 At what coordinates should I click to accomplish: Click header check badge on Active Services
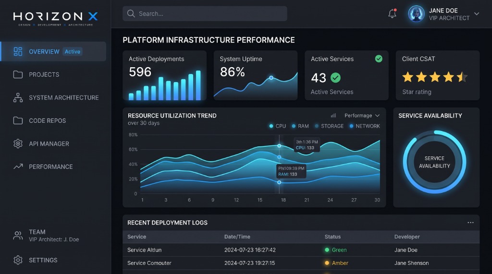click(379, 59)
